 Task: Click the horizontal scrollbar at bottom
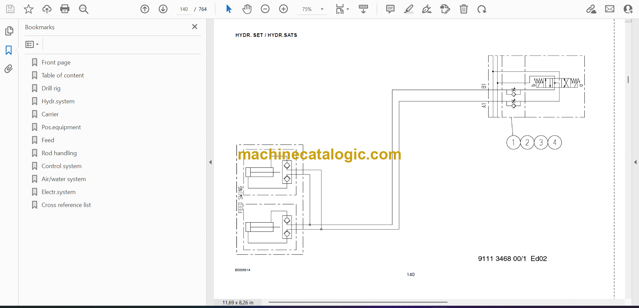(358, 302)
